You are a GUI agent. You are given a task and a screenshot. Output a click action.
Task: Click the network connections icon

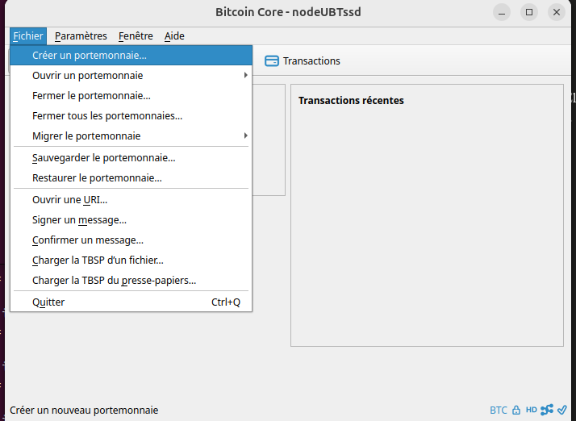tap(547, 410)
